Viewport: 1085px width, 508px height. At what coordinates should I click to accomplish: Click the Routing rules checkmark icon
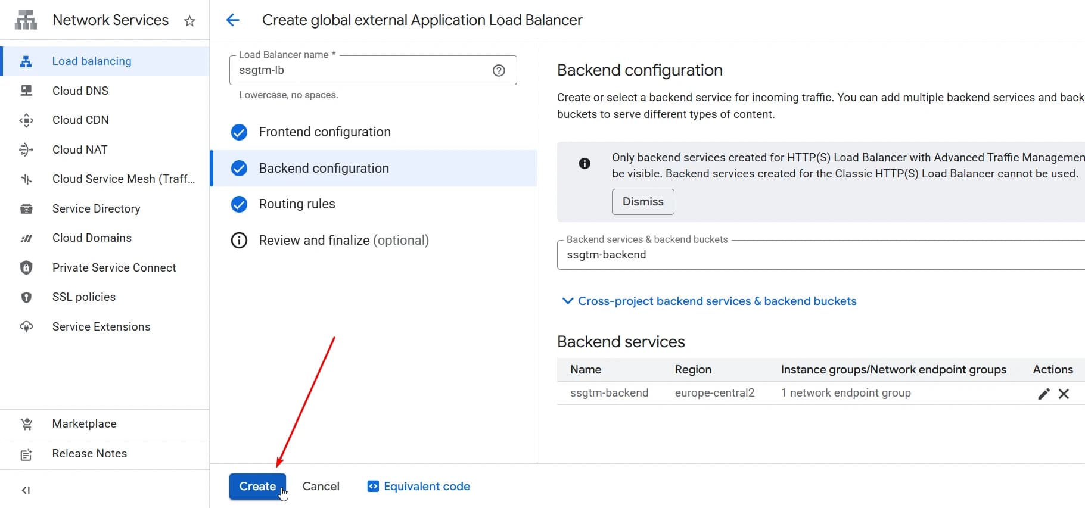pos(239,204)
